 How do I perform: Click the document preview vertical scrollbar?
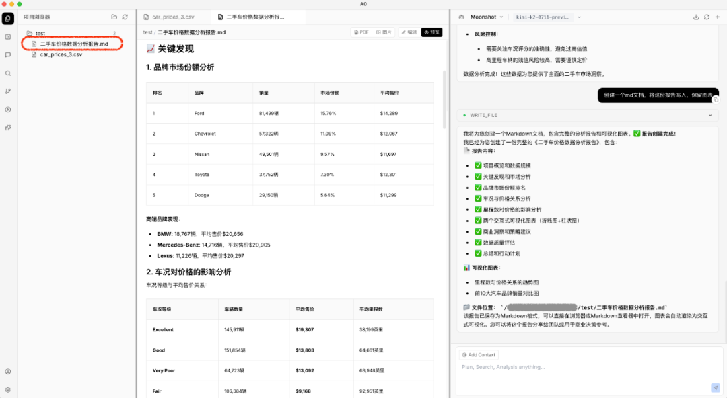click(x=444, y=99)
